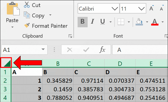Click the formula bar expand dots handle
The width and height of the screenshot is (168, 102).
[x=54, y=50]
